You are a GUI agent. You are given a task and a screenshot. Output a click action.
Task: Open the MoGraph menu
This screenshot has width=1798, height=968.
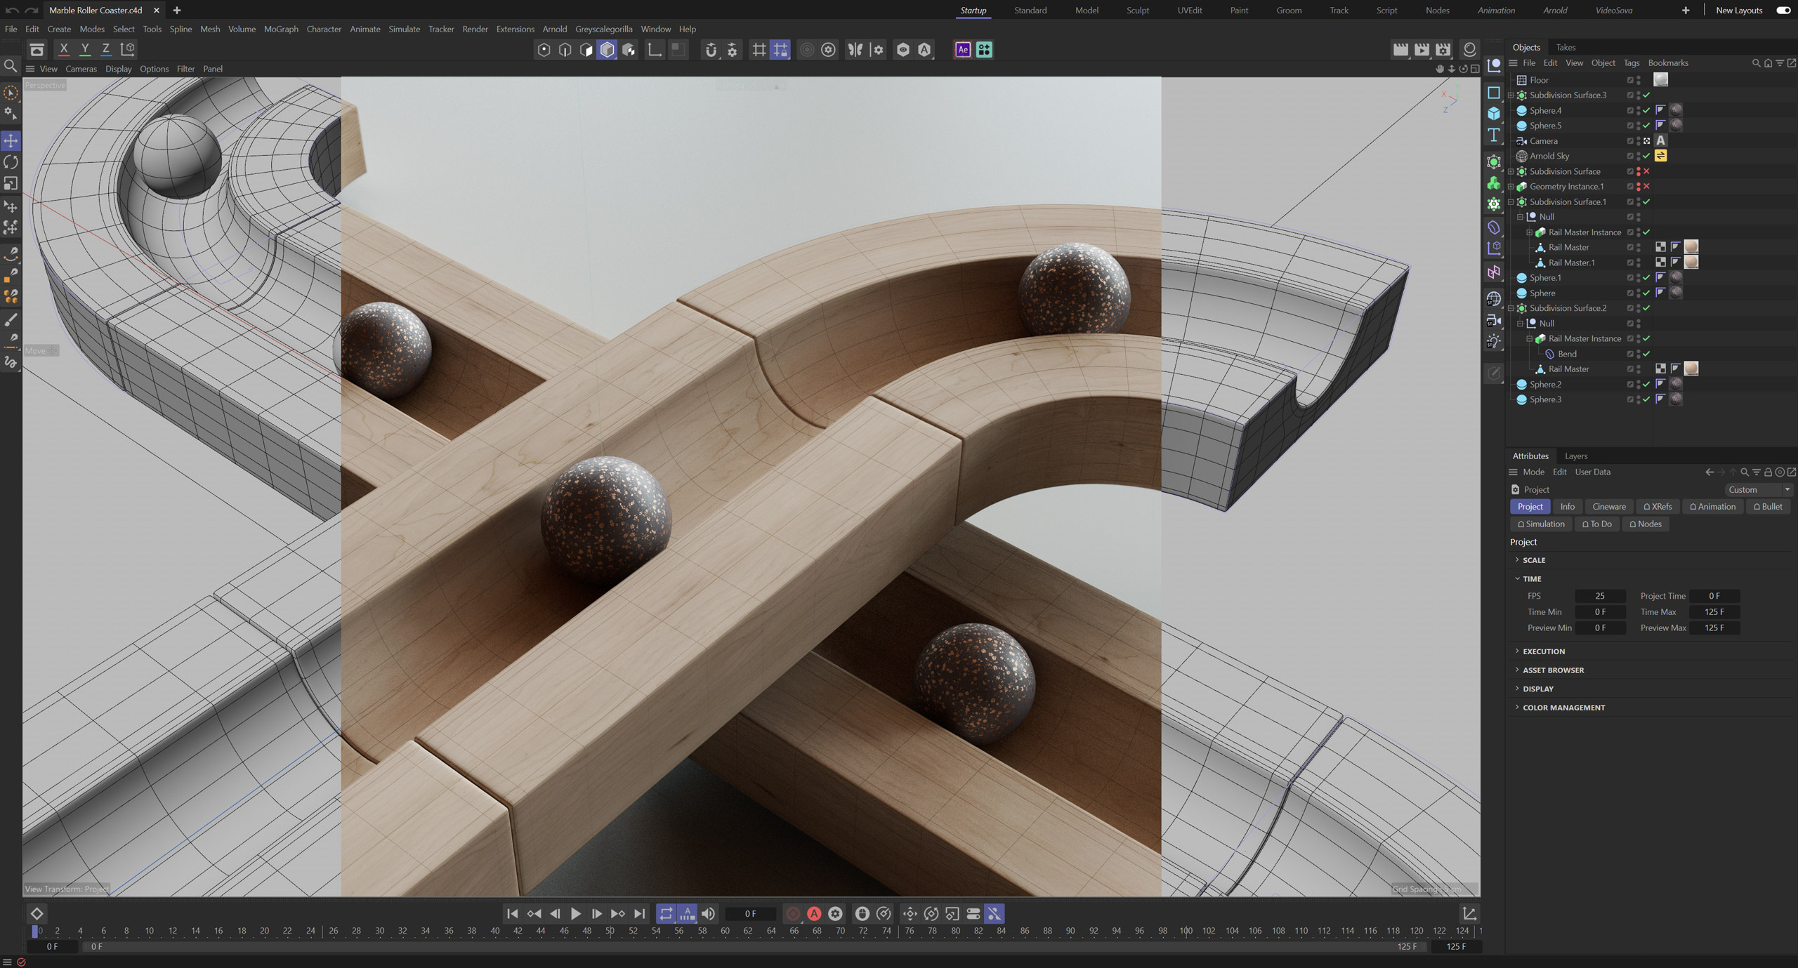pos(281,29)
